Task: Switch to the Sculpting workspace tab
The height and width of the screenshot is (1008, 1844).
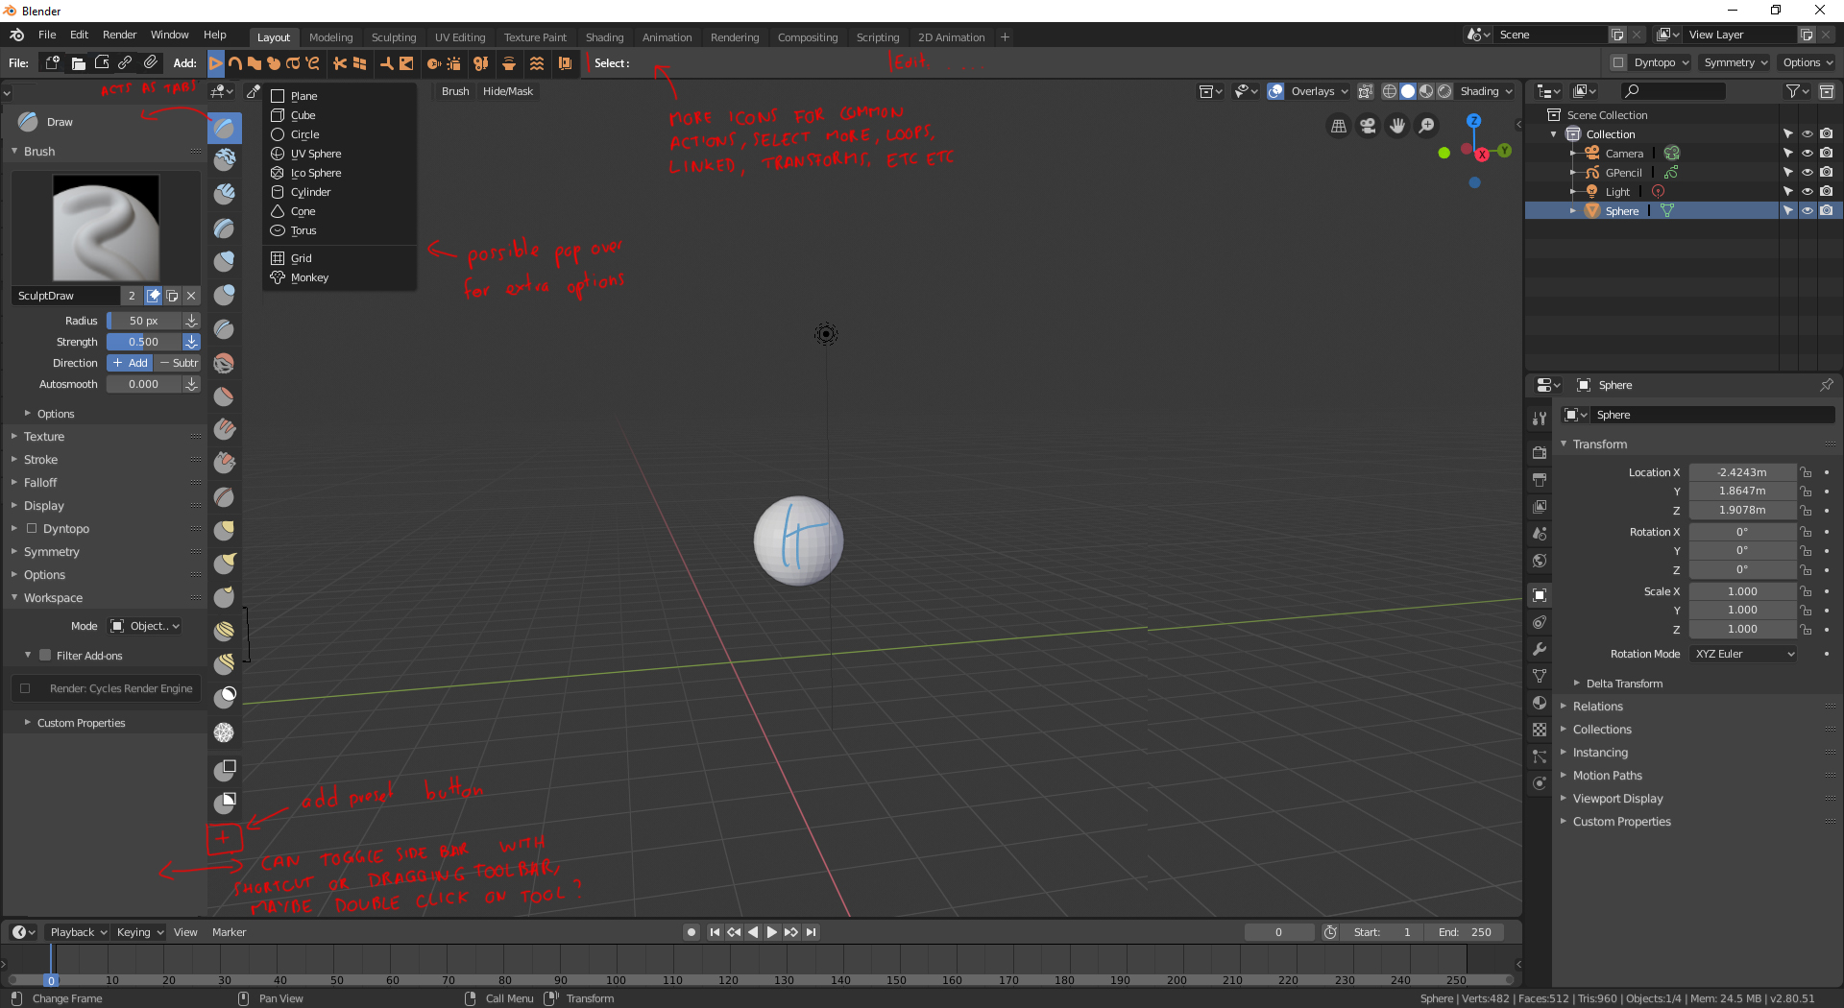Action: coord(394,37)
